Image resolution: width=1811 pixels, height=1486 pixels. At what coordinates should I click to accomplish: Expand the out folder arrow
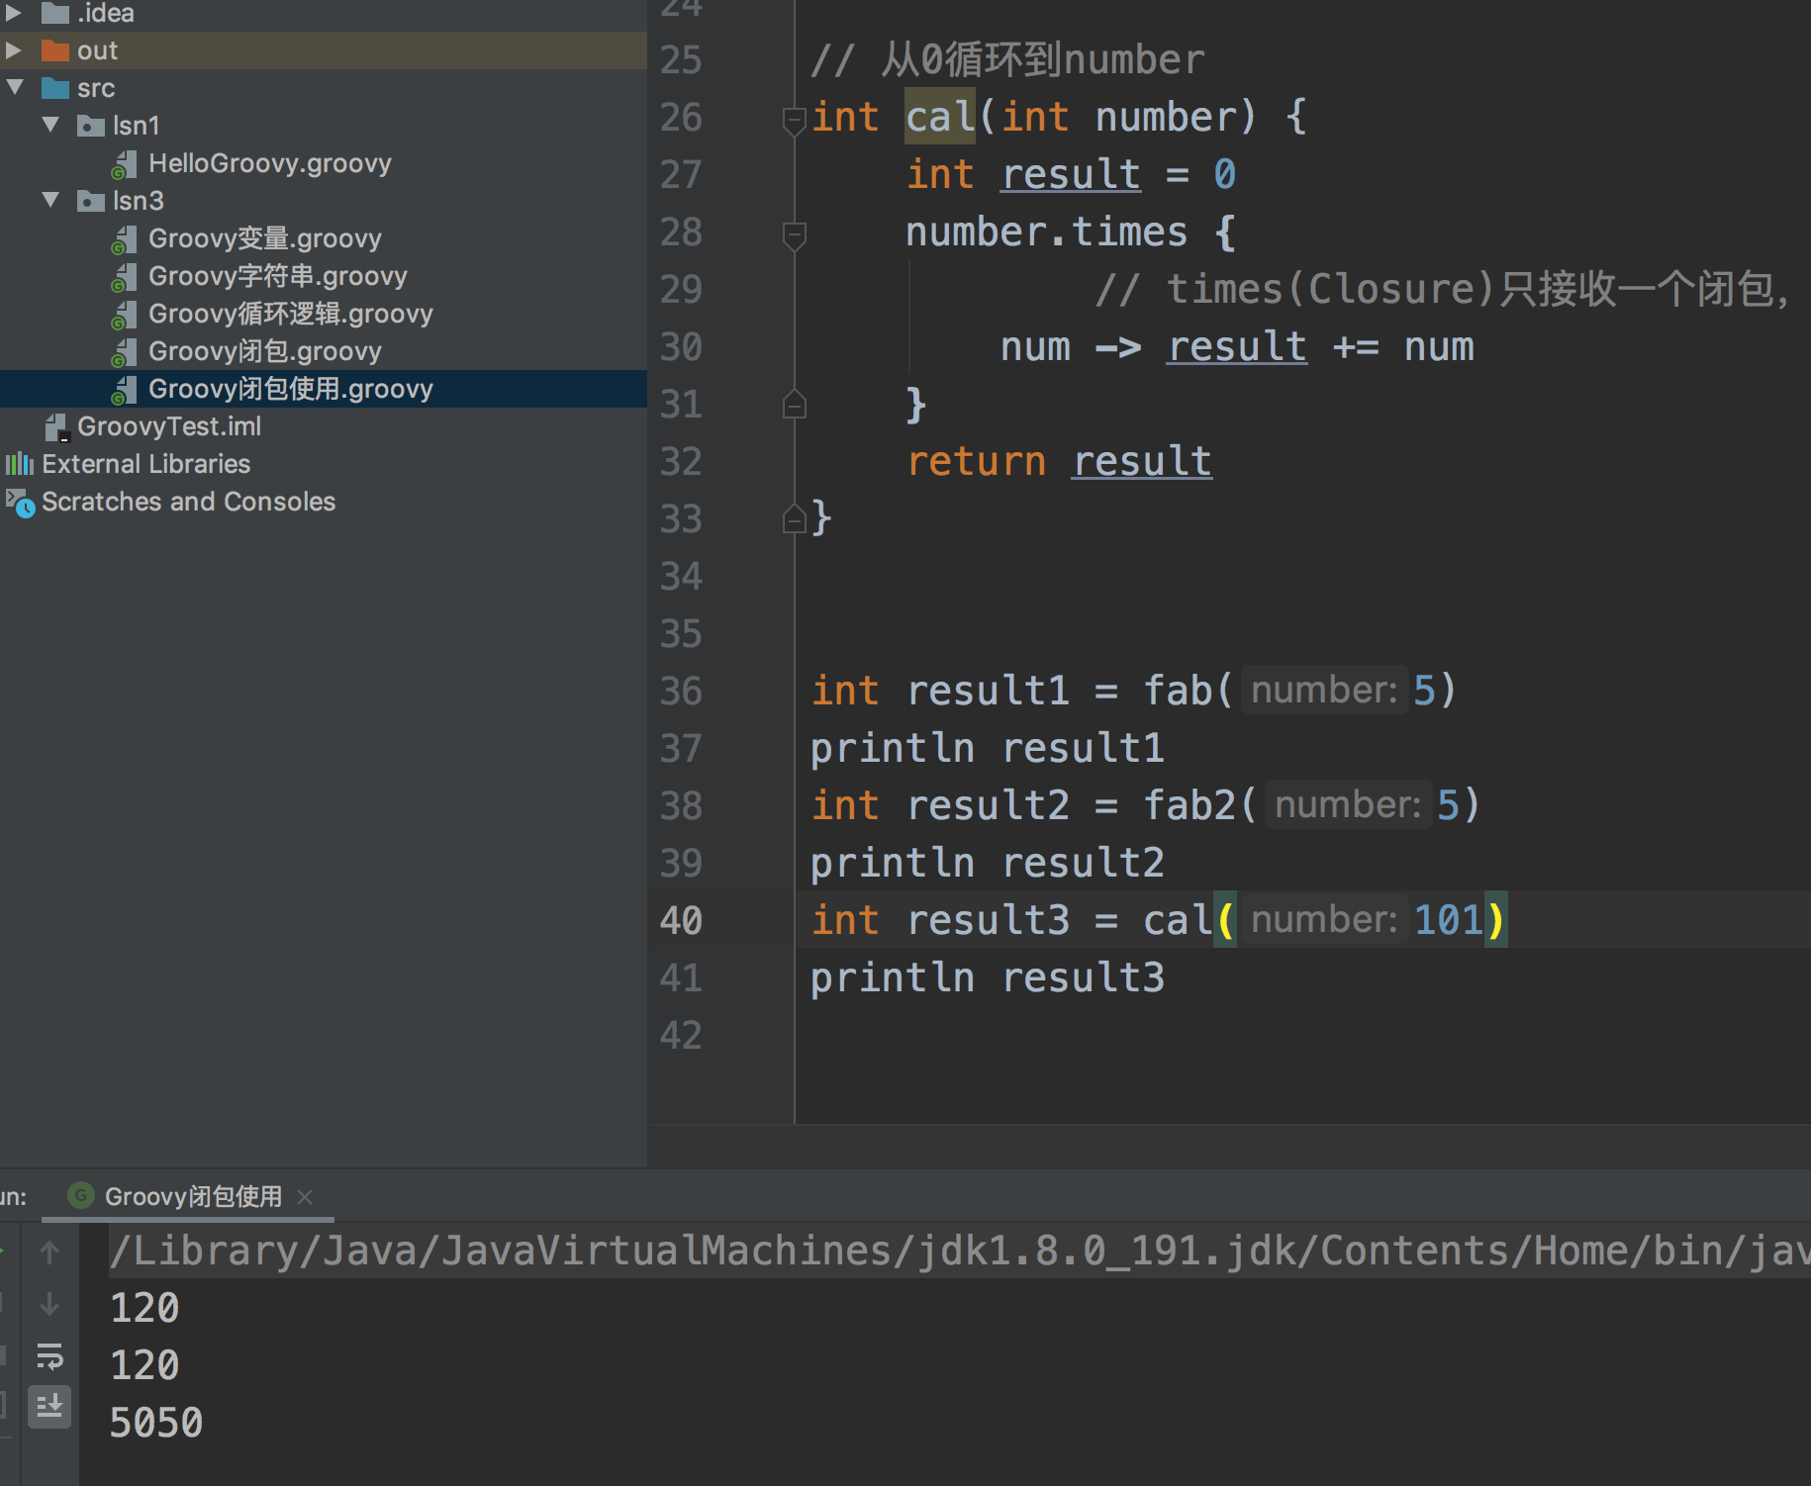[x=14, y=50]
